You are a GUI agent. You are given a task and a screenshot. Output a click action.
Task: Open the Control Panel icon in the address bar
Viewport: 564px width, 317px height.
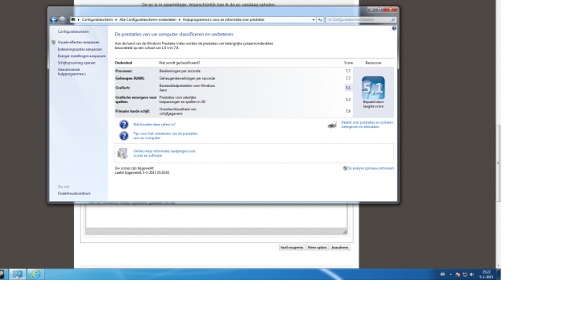click(73, 20)
